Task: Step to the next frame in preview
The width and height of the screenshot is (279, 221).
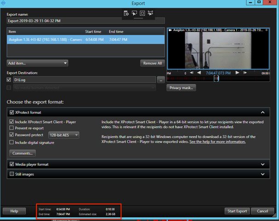Action: click(244, 73)
